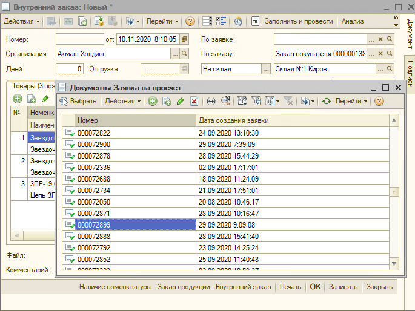Focus the Номер input field
Viewport: 415px width, 311px height.
(x=79, y=39)
